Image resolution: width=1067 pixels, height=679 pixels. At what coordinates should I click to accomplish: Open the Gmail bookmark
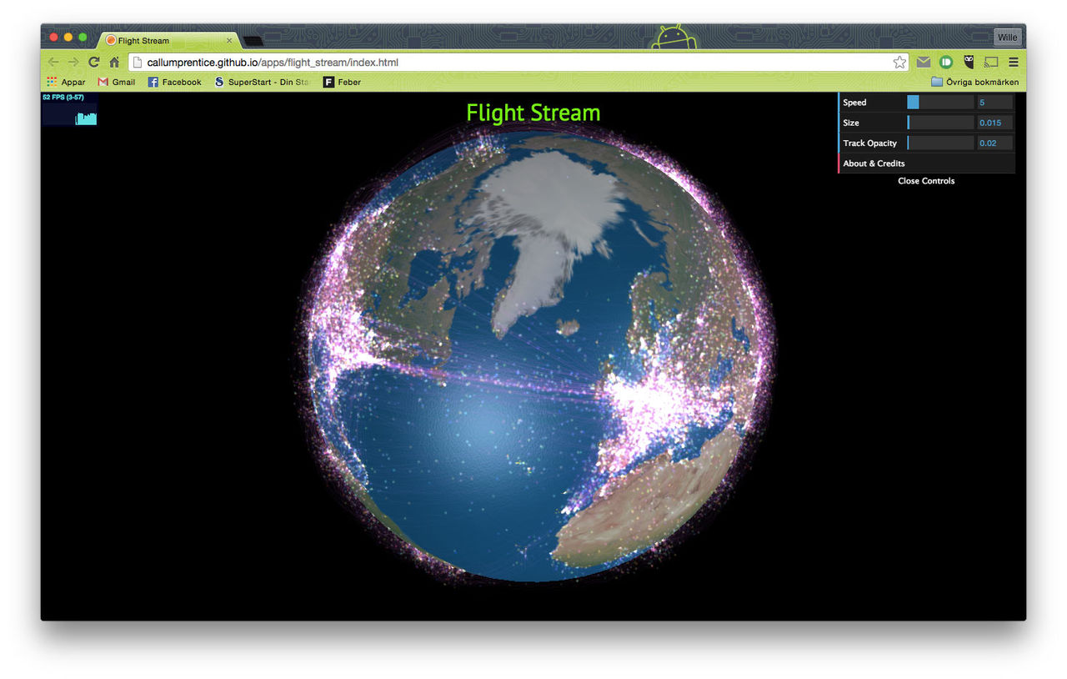(x=116, y=82)
